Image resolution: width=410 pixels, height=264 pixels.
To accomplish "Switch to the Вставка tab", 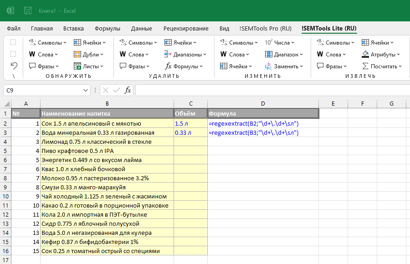I will pyautogui.click(x=73, y=29).
